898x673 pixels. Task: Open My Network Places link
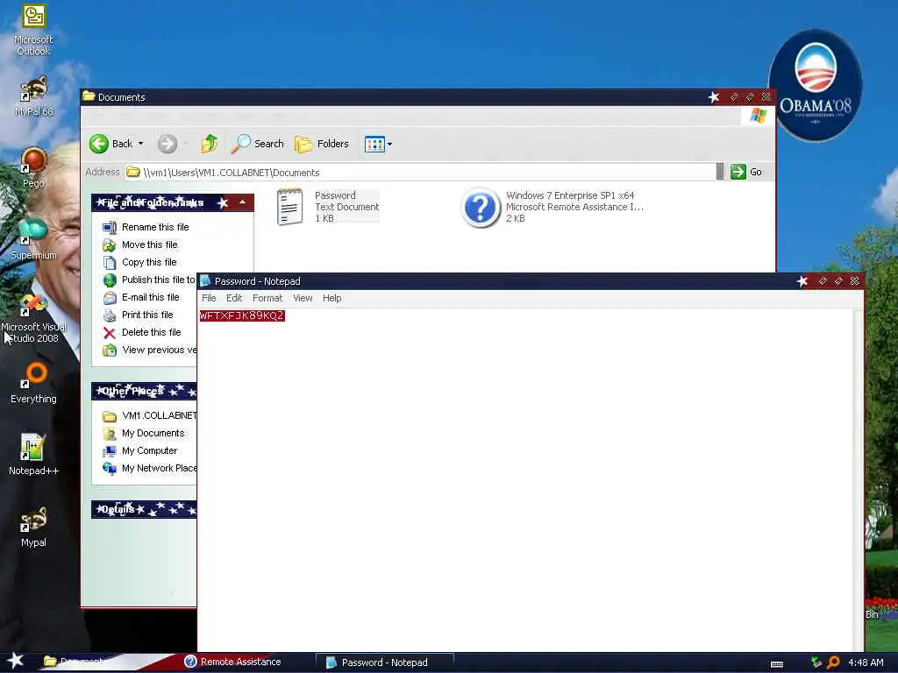[x=159, y=468]
